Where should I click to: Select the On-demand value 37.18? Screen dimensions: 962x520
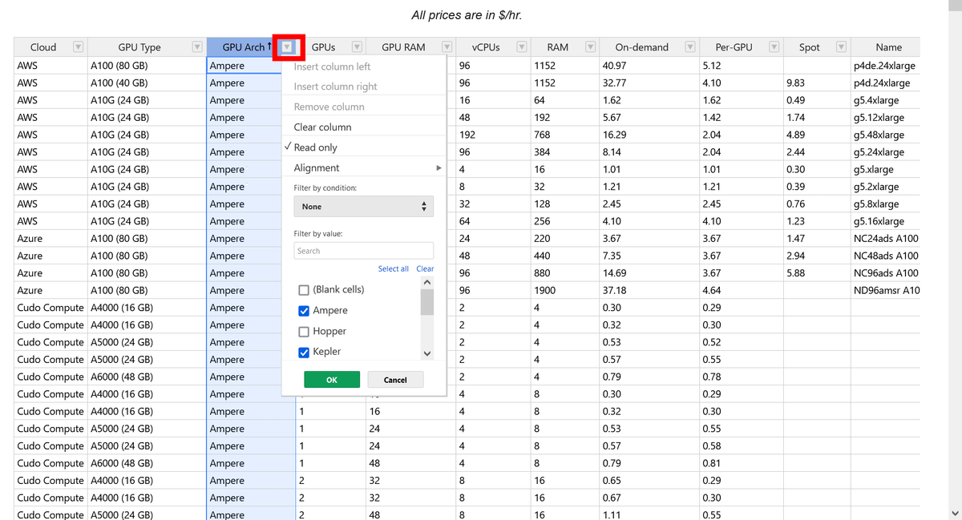[x=649, y=291]
